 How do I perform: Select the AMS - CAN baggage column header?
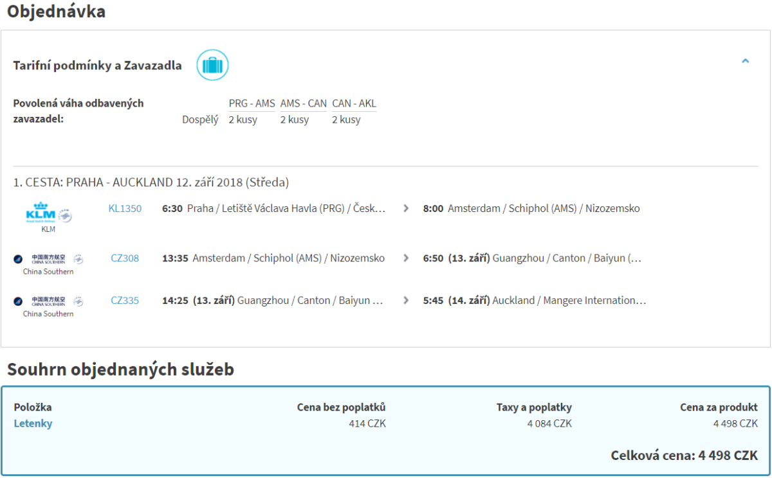pyautogui.click(x=303, y=103)
